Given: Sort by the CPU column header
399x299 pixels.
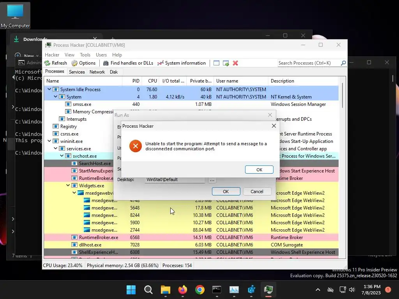Looking at the screenshot, I should (150, 81).
